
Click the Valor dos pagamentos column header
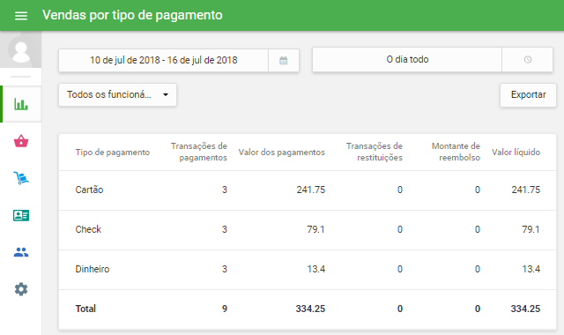pos(282,153)
